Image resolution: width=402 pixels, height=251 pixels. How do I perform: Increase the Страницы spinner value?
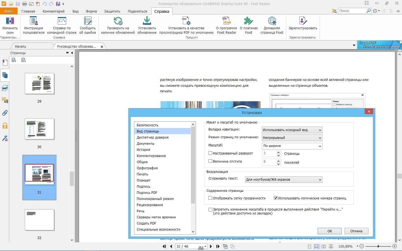click(278, 152)
